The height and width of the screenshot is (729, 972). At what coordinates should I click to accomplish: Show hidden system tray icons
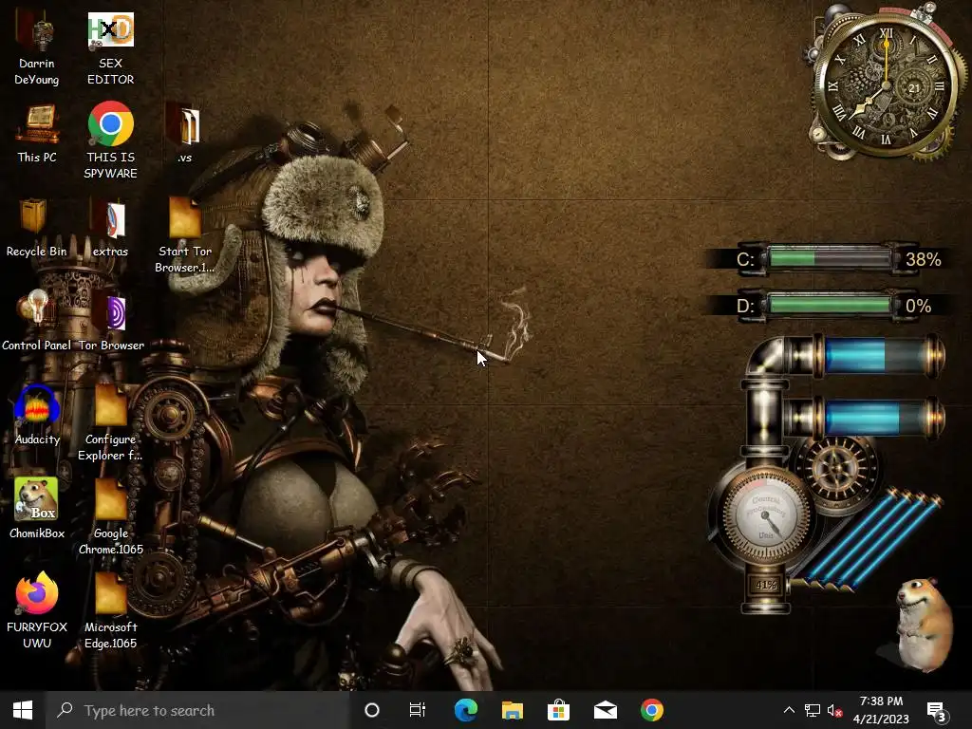point(789,710)
